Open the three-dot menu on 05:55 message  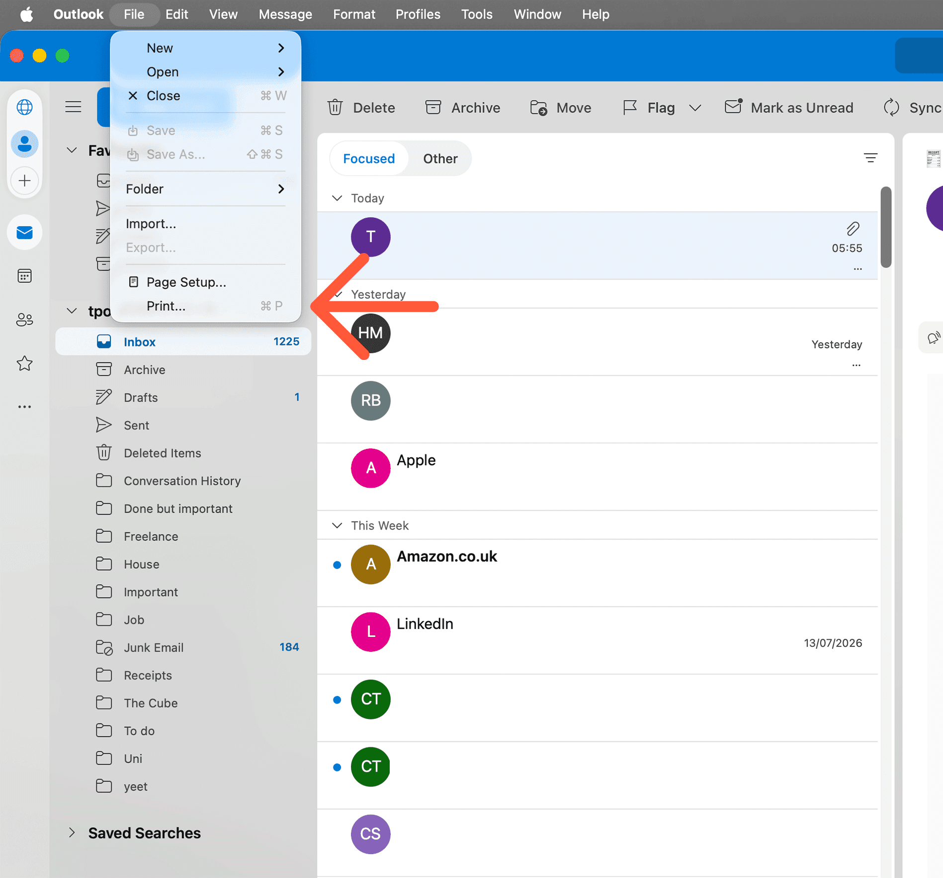(857, 269)
